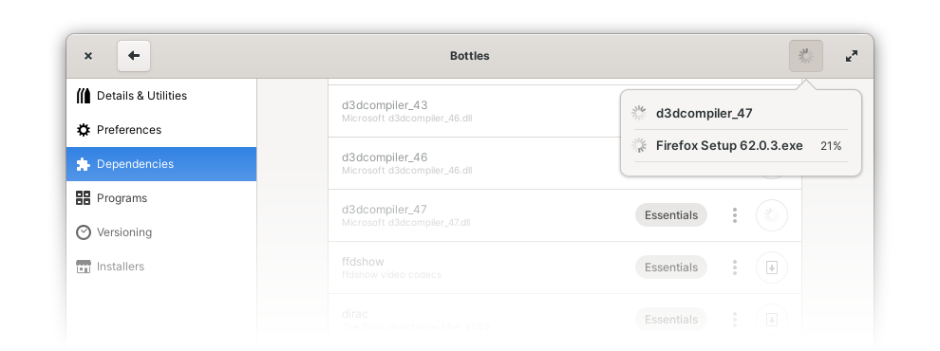Click the Essentials tag on d3dcompiler_47

tap(671, 215)
